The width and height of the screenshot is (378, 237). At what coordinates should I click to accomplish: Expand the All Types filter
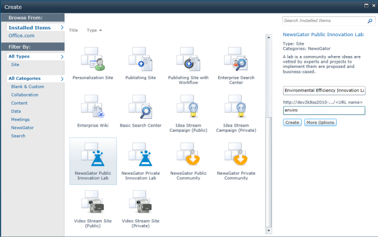tap(35, 57)
